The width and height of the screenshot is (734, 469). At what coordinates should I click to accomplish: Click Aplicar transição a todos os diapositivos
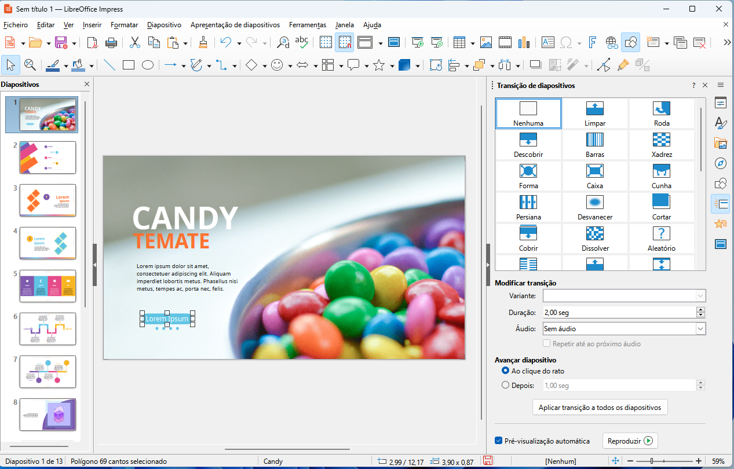(x=600, y=407)
